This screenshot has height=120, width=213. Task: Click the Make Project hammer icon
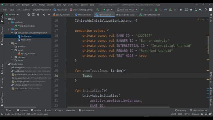pyautogui.click(x=98, y=10)
